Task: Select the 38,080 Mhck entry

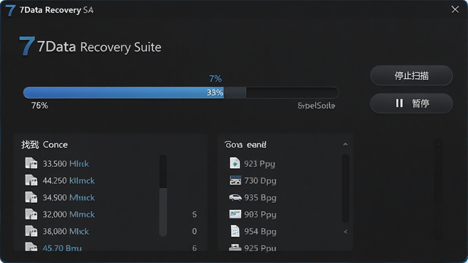Action: pos(66,231)
